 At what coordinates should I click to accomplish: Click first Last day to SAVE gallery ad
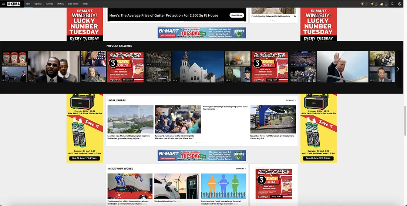[x=125, y=67]
